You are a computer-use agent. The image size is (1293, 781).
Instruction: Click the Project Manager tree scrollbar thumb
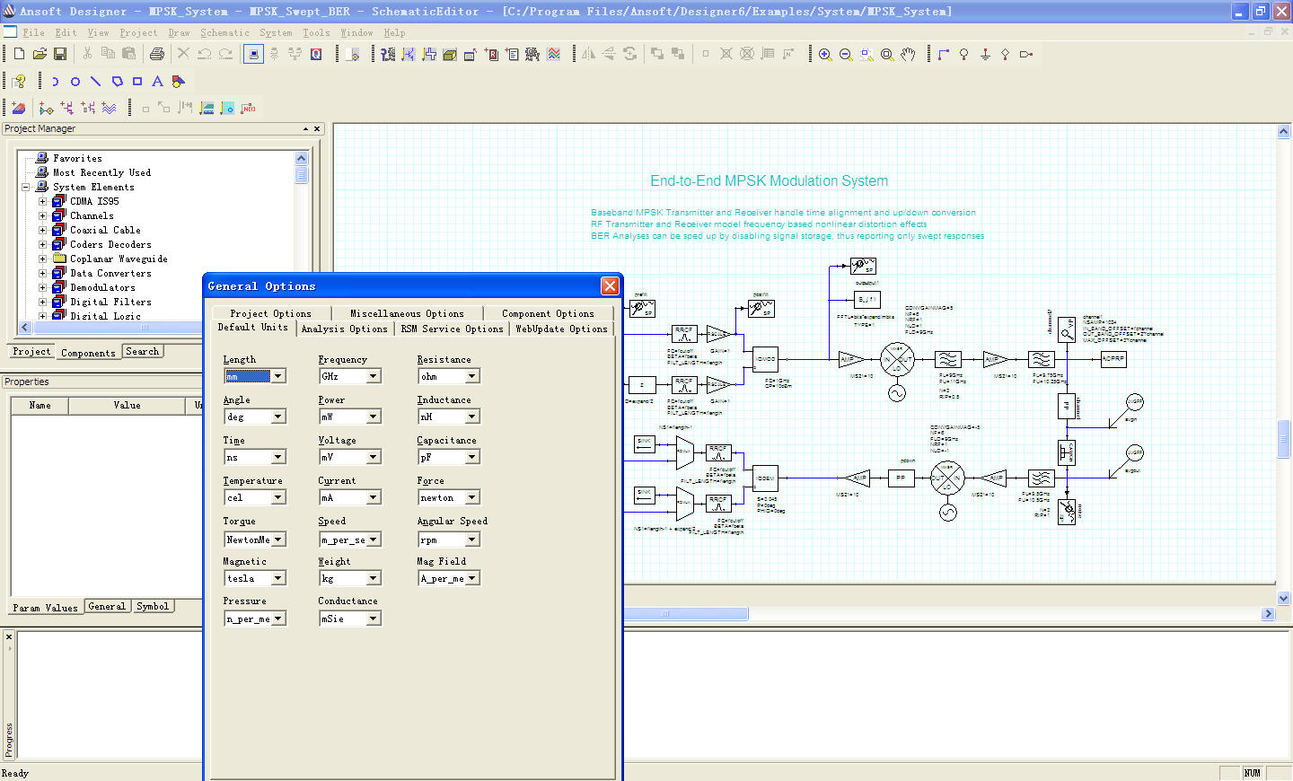click(302, 174)
